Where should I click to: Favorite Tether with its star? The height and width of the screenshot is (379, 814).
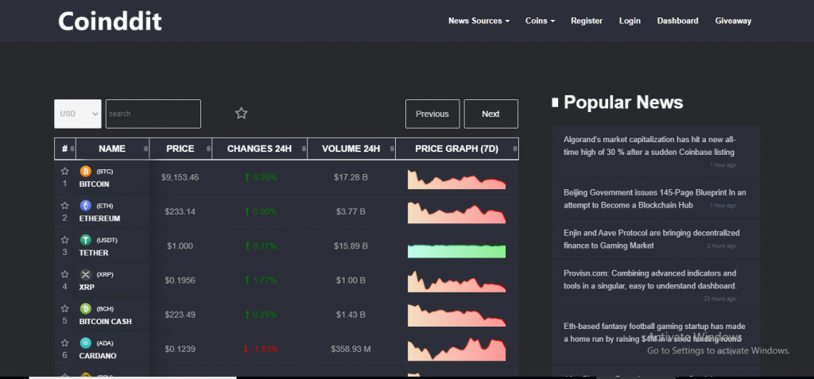point(65,240)
